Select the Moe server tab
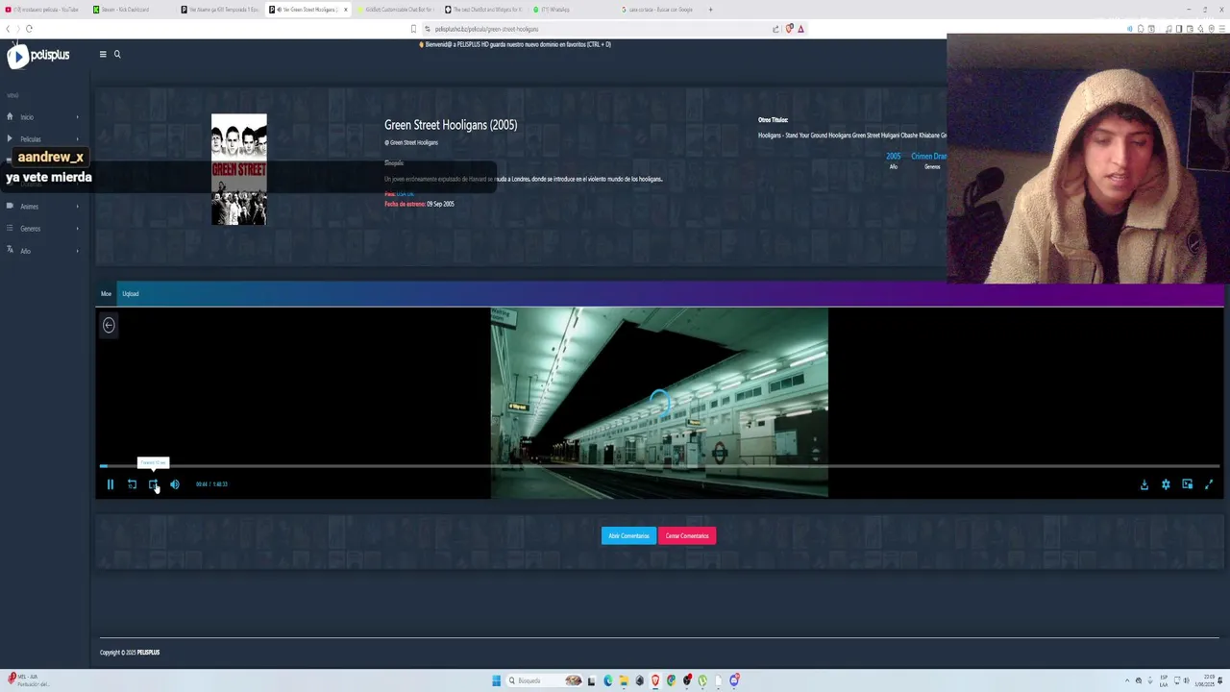Screen dimensions: 1230x692 pos(106,294)
